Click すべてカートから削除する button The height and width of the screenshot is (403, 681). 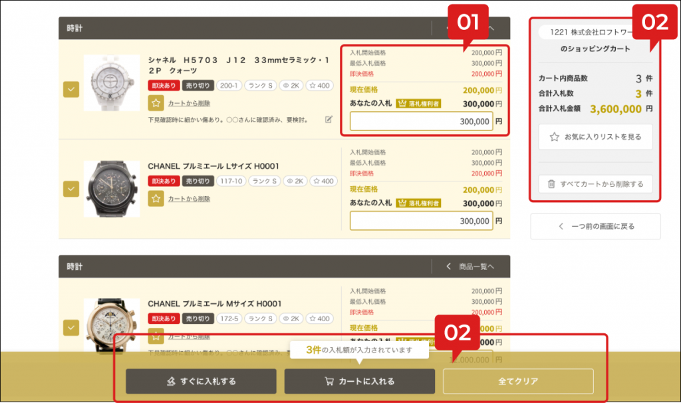[x=595, y=184]
